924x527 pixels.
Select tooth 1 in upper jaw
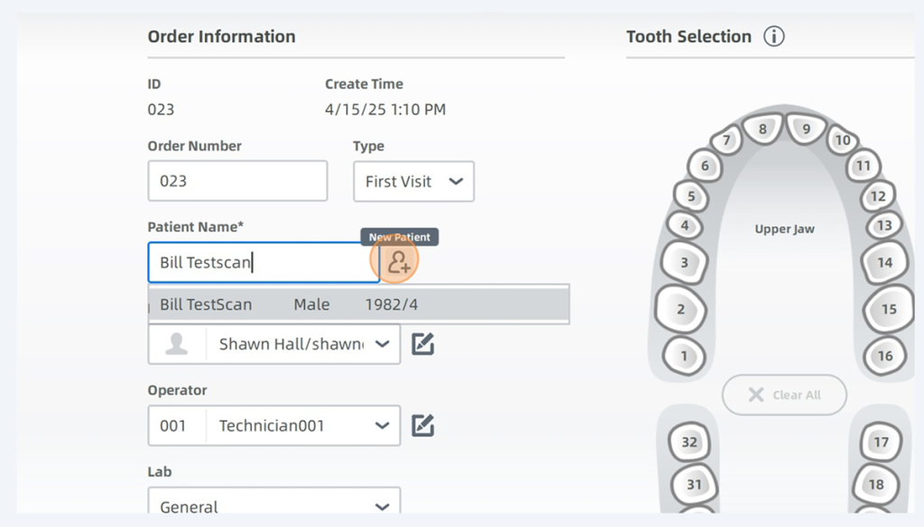pyautogui.click(x=684, y=356)
